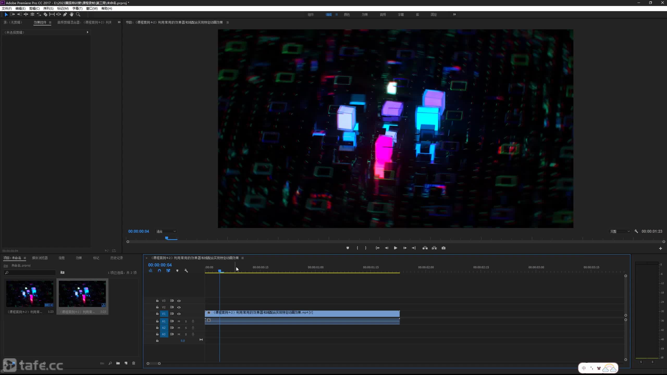Screen dimensions: 667x375
Task: Click the Mark Out bracket button
Action: [366, 248]
